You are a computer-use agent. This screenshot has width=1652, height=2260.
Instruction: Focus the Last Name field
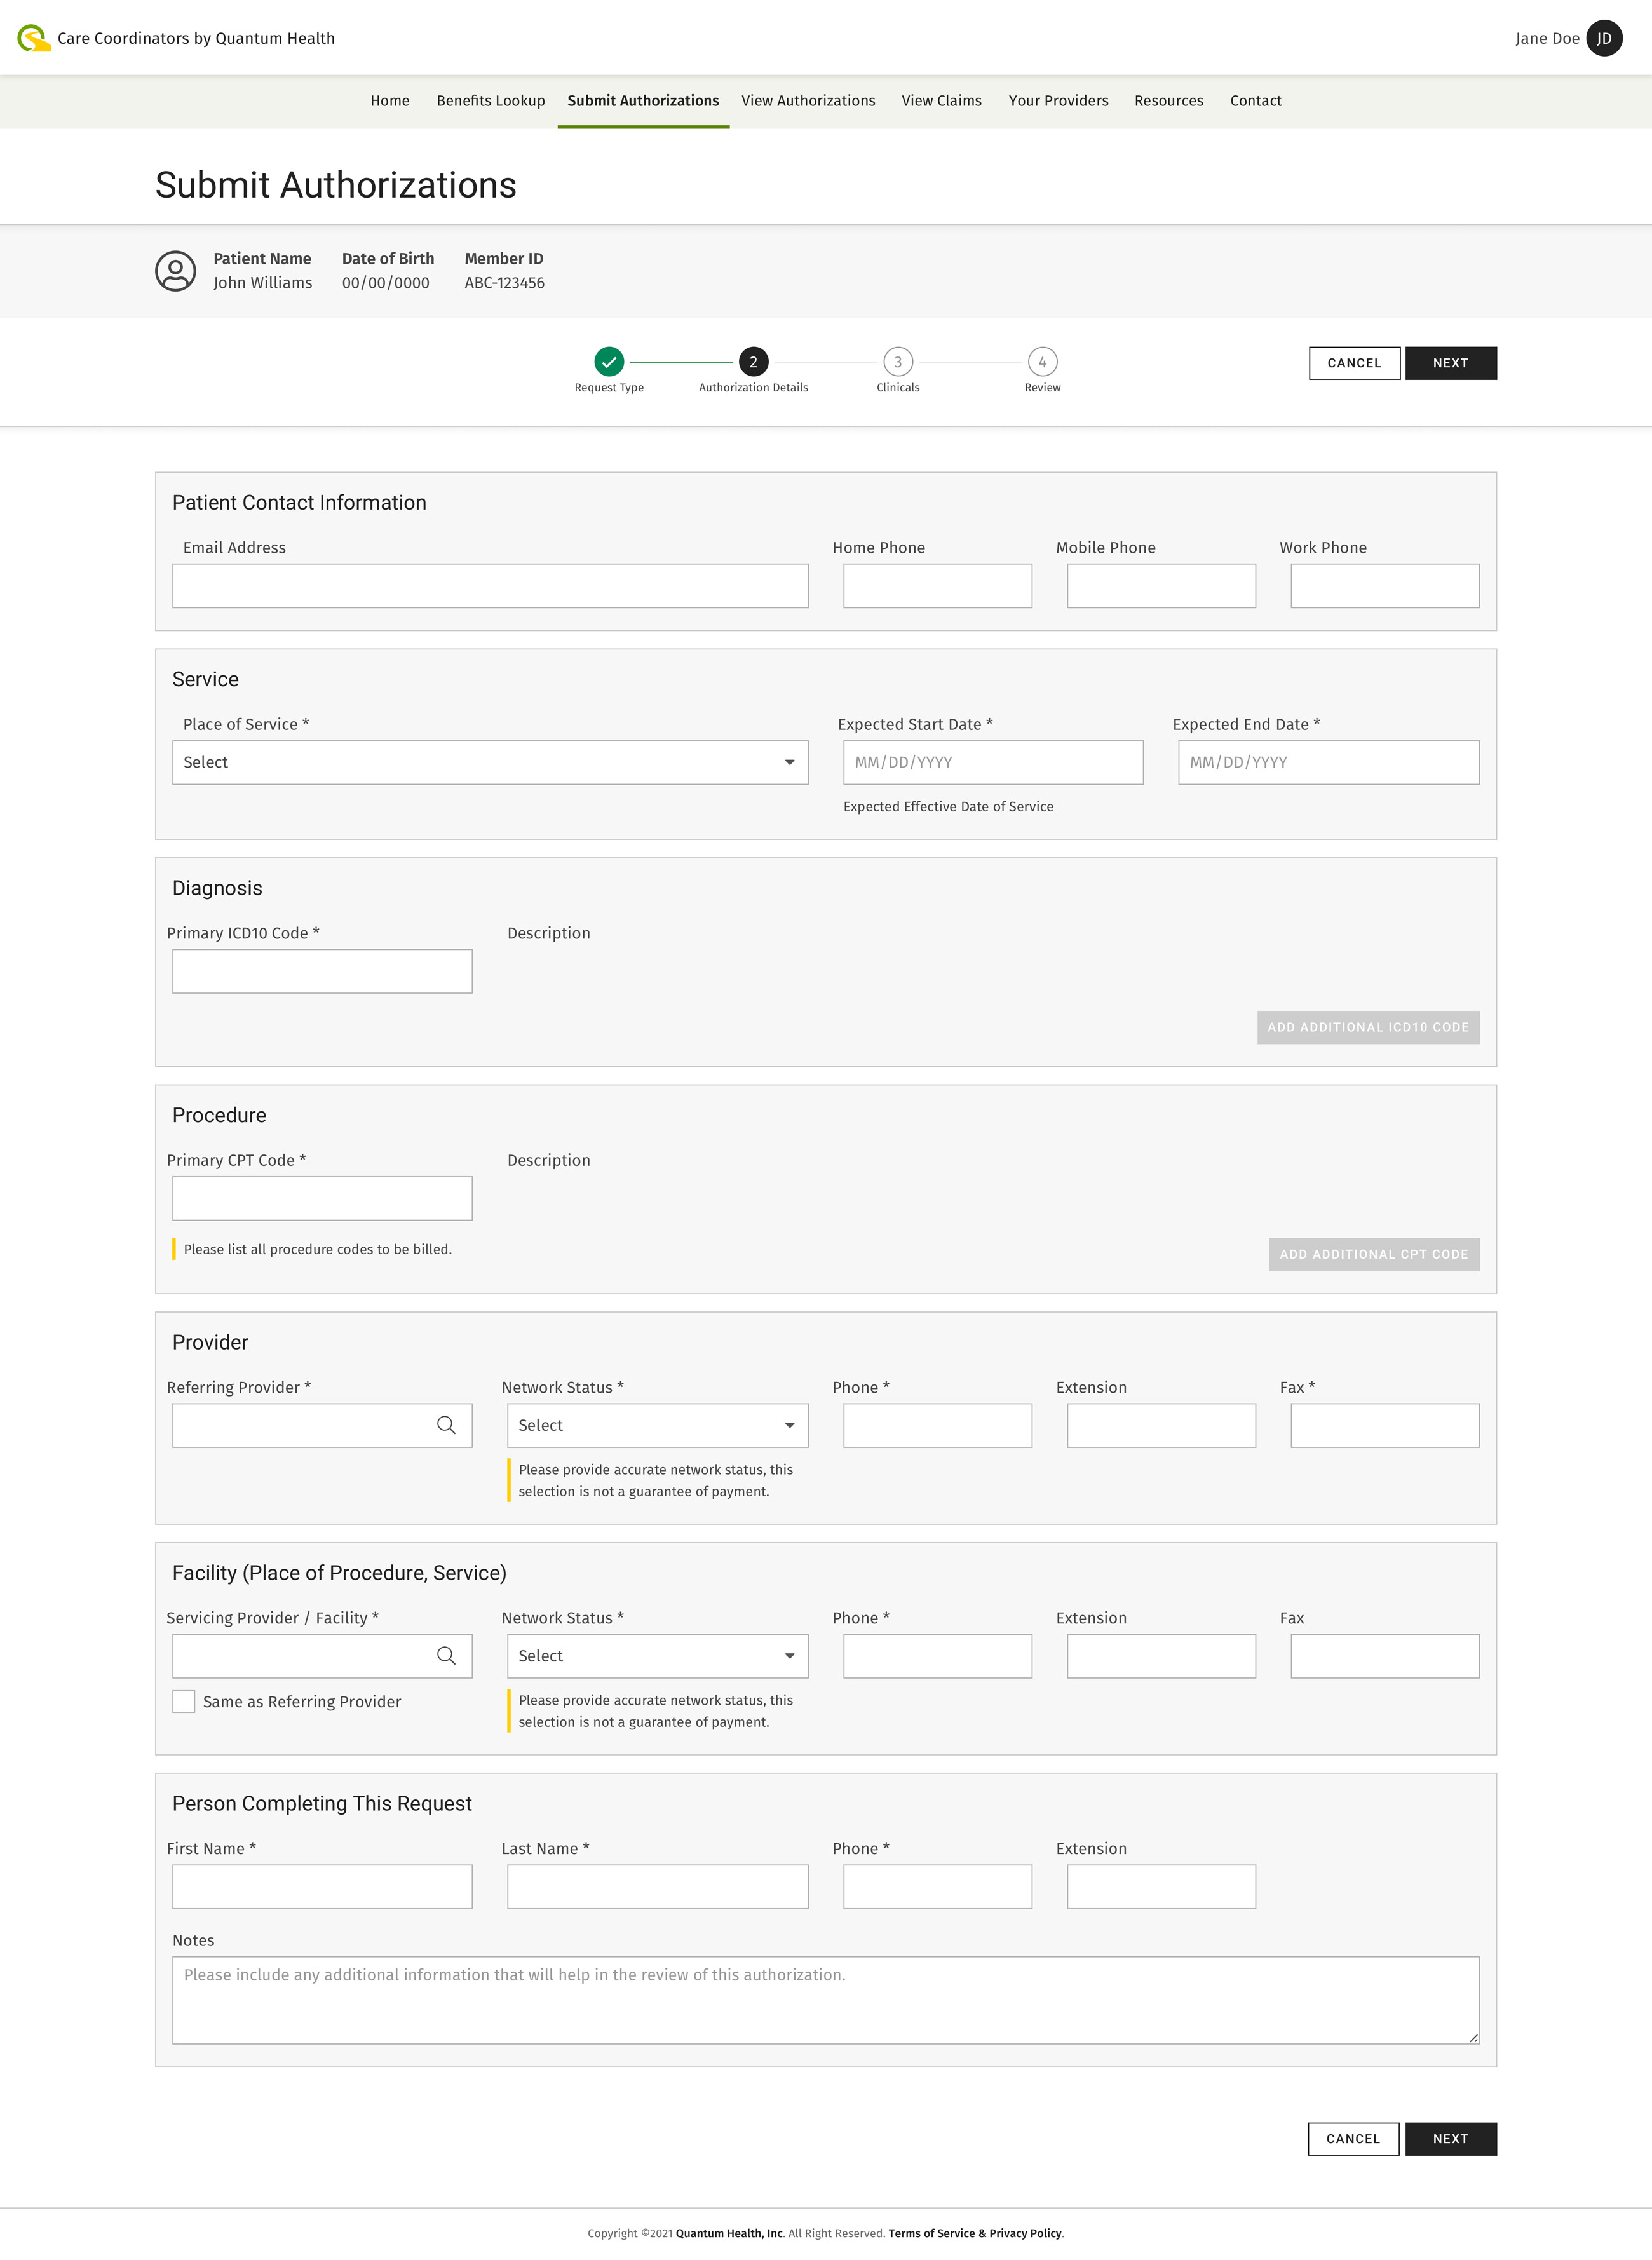click(x=657, y=1887)
